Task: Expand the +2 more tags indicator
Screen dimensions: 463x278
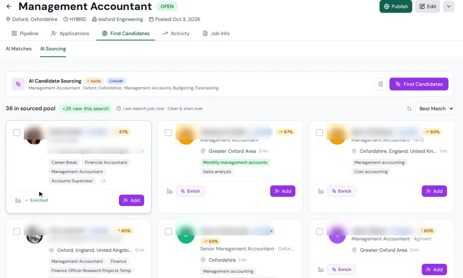Action: [103, 181]
